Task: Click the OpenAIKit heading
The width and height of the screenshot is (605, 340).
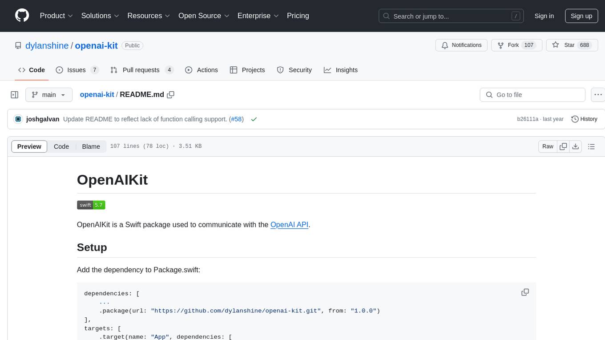Action: [113, 180]
